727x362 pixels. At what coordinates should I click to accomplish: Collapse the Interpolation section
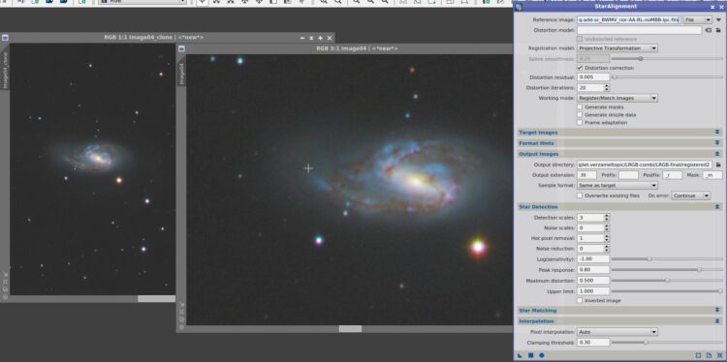click(717, 320)
